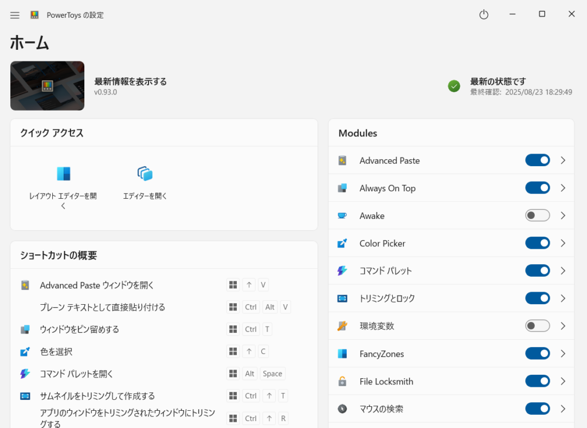Click the PowerToys app logo in title bar
Image resolution: width=587 pixels, height=428 pixels.
tap(34, 15)
